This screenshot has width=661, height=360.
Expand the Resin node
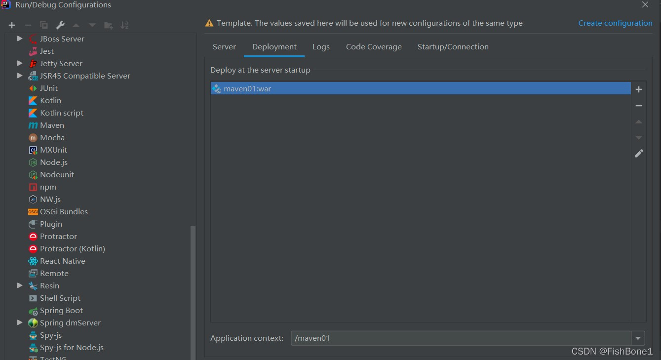(x=20, y=285)
